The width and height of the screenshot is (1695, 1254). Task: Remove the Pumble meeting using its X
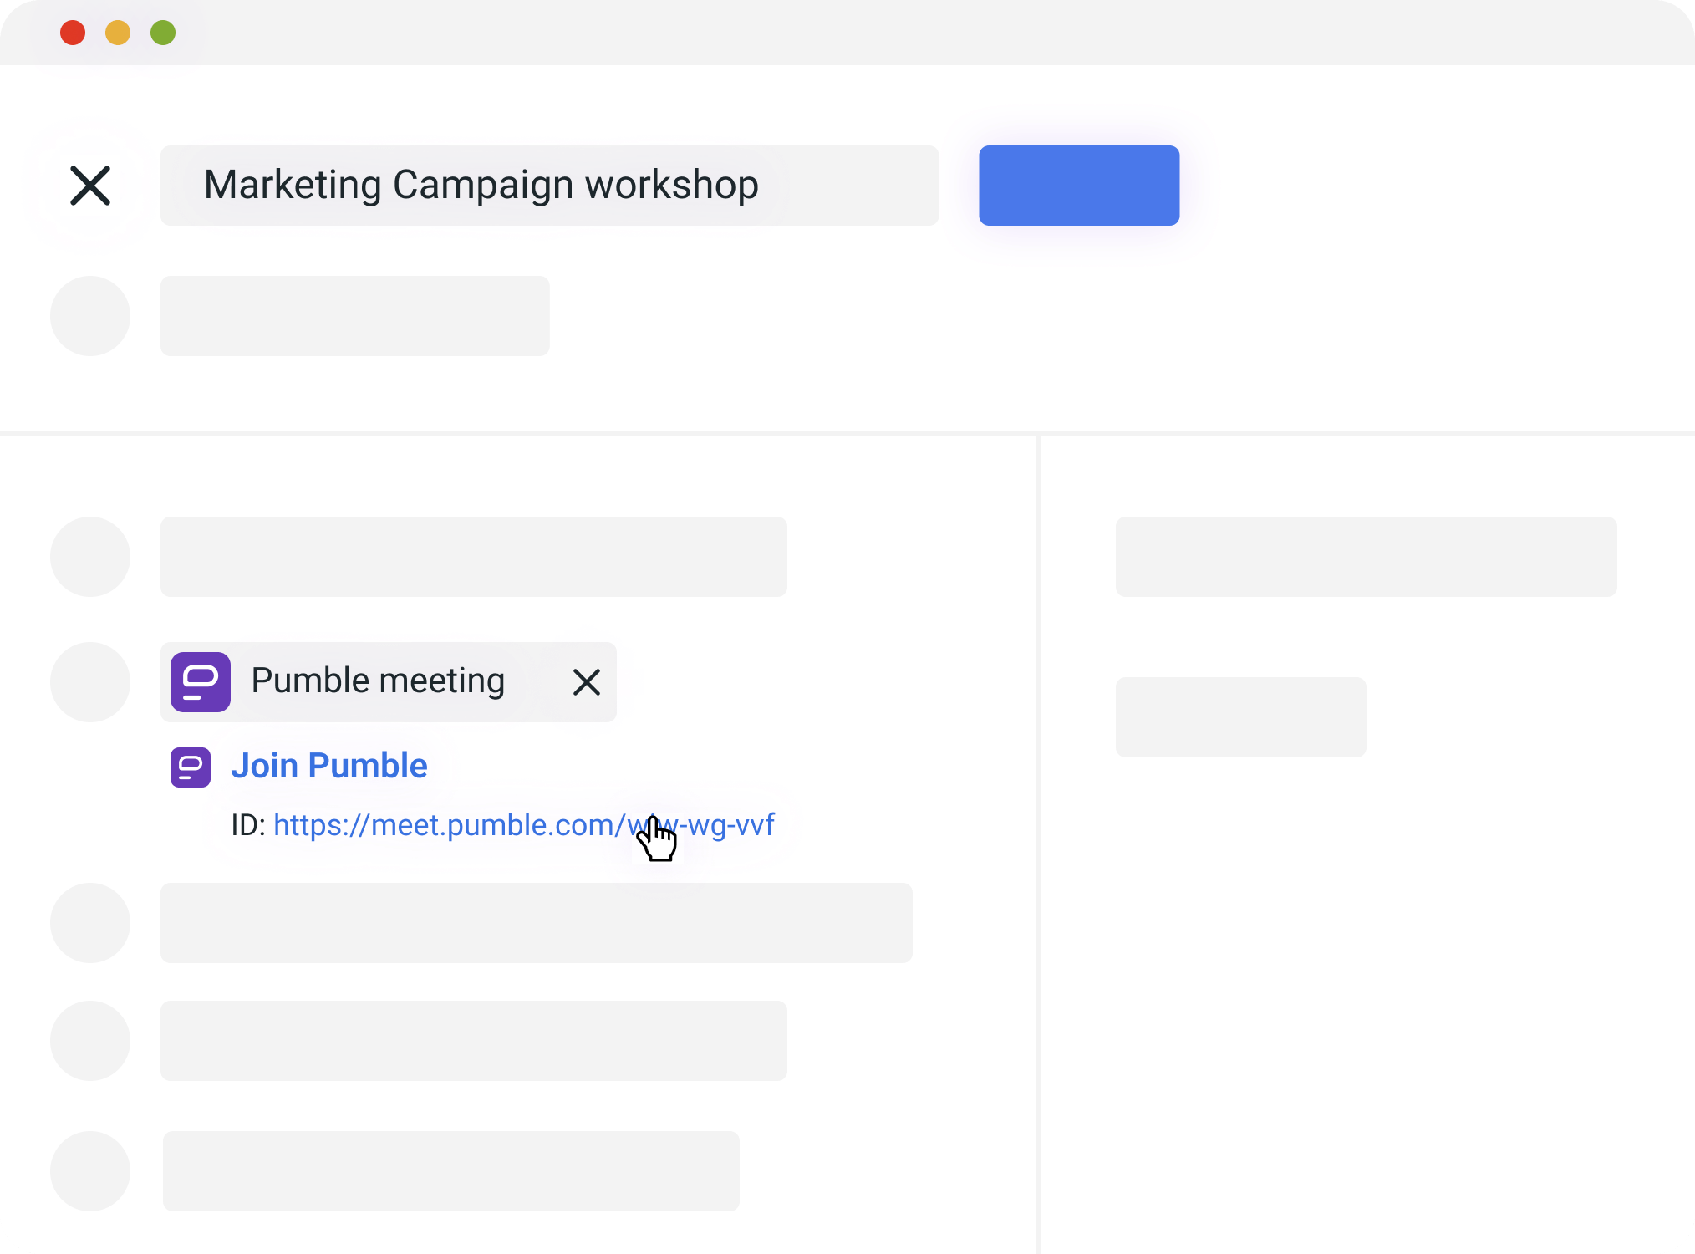coord(587,682)
